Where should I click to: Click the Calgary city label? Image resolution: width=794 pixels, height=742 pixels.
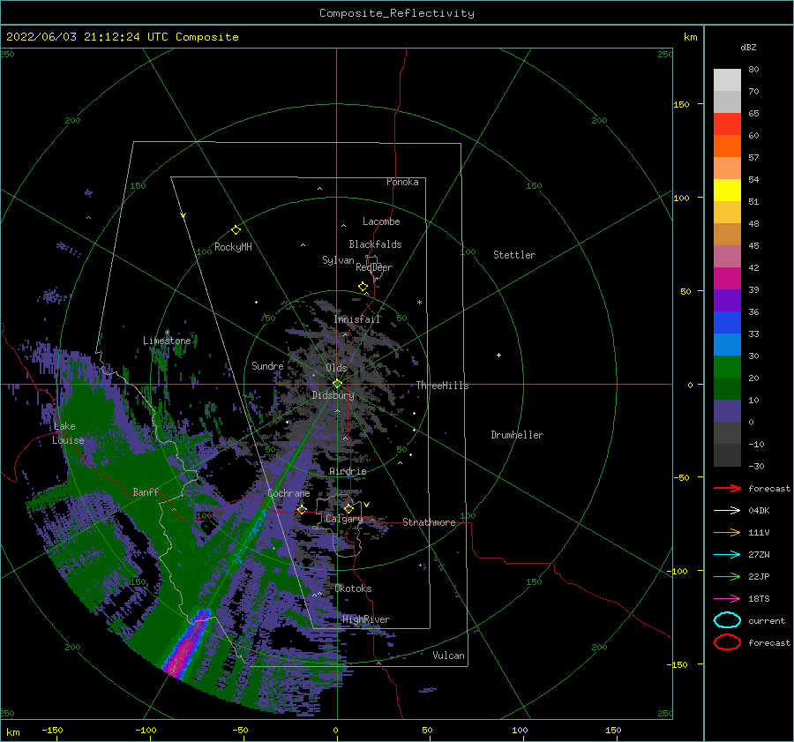pos(344,519)
